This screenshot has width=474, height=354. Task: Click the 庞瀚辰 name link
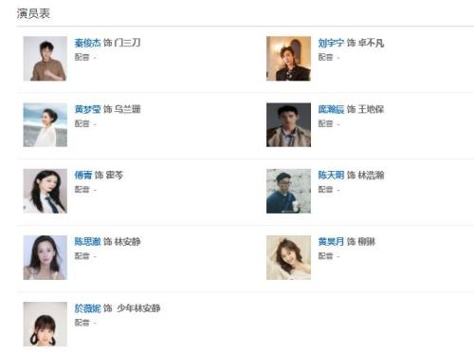tap(331, 109)
